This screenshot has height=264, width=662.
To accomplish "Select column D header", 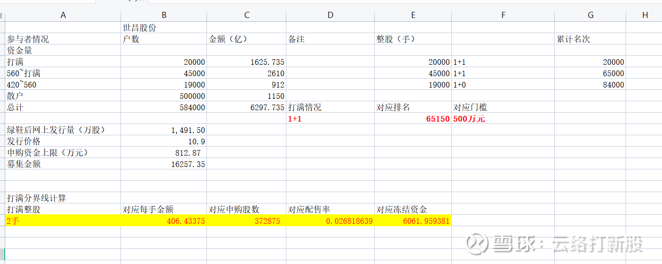I will (x=330, y=15).
